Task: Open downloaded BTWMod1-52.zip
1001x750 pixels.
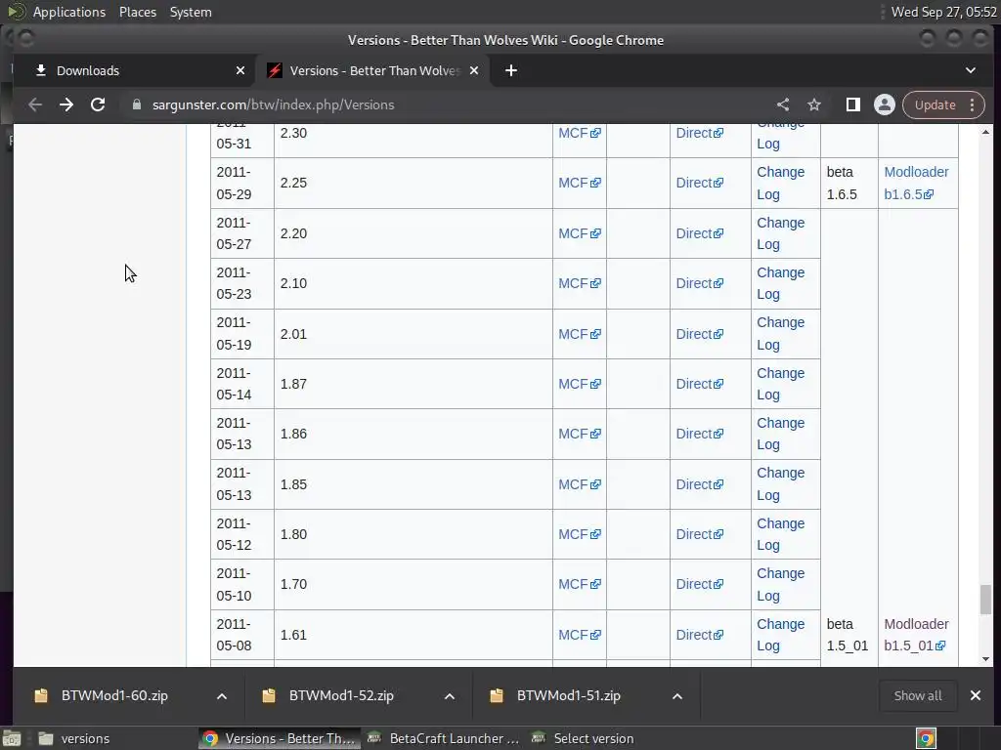Action: point(341,695)
